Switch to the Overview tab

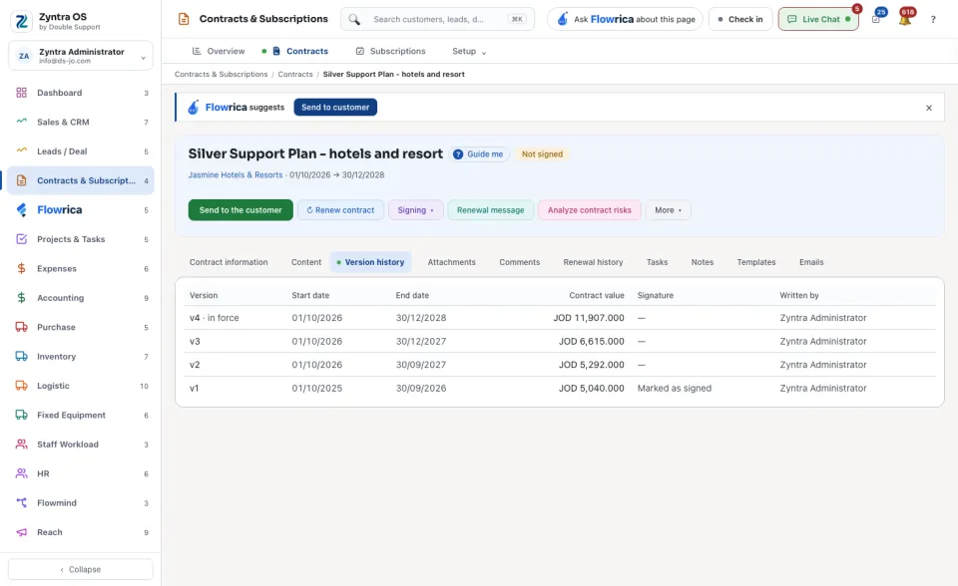click(219, 51)
